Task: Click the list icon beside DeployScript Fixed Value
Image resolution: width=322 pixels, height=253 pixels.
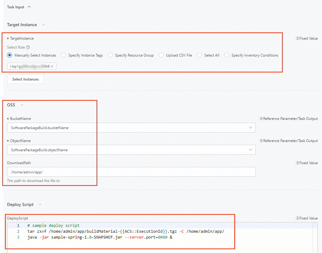Action: (x=297, y=218)
